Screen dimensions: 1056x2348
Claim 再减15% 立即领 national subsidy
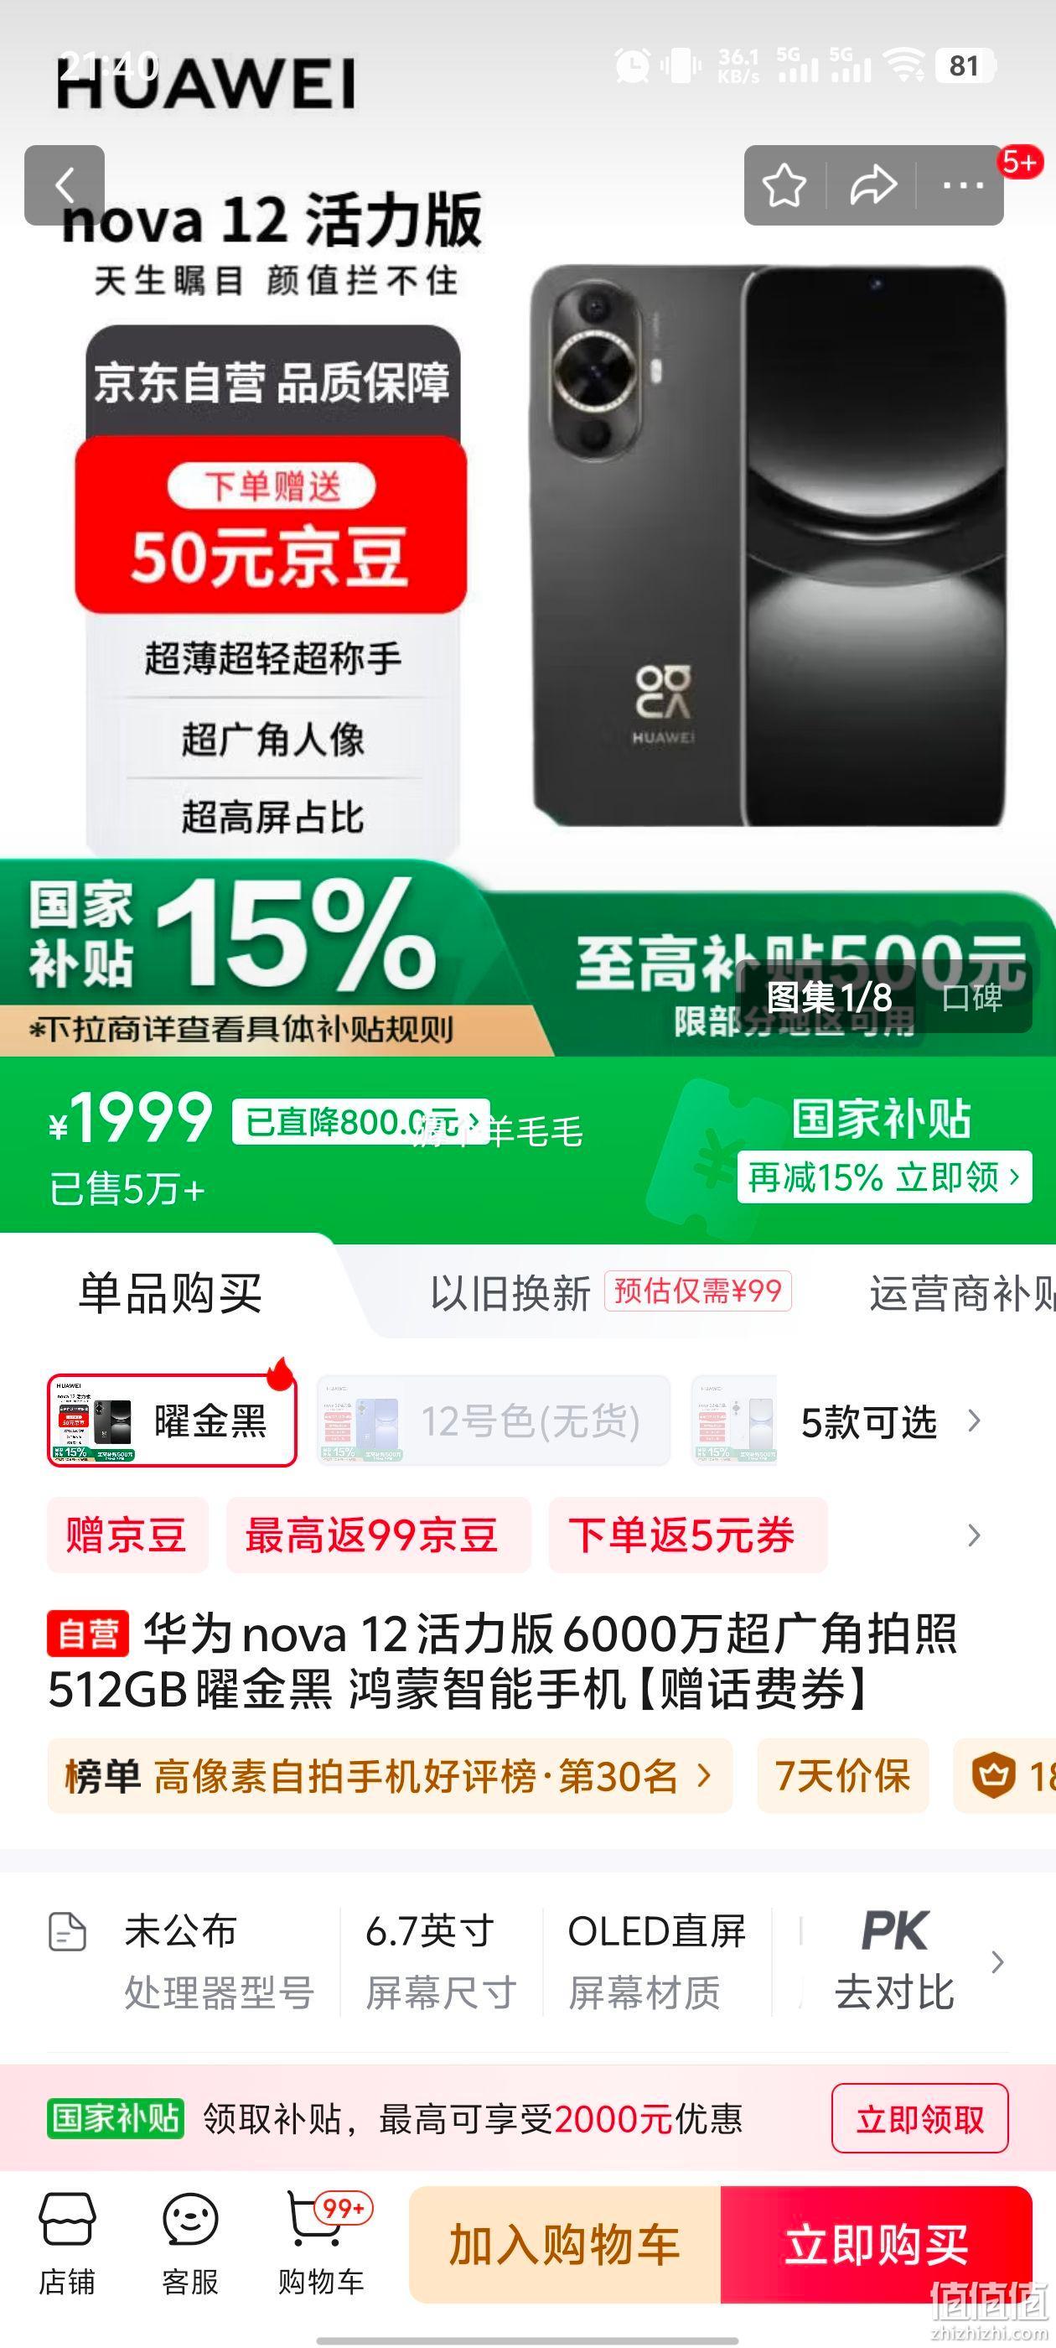884,1177
